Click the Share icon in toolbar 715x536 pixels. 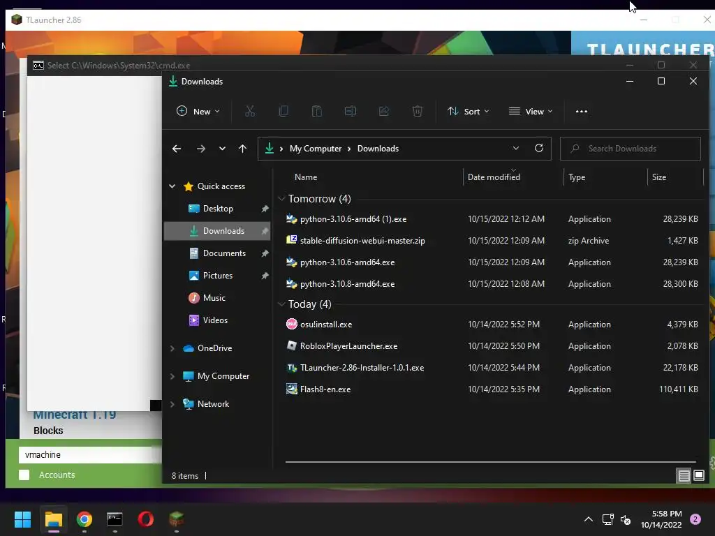coord(384,111)
